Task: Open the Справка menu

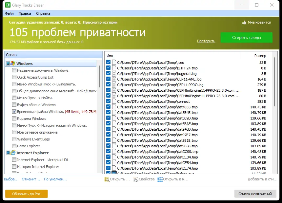Action: pyautogui.click(x=43, y=13)
